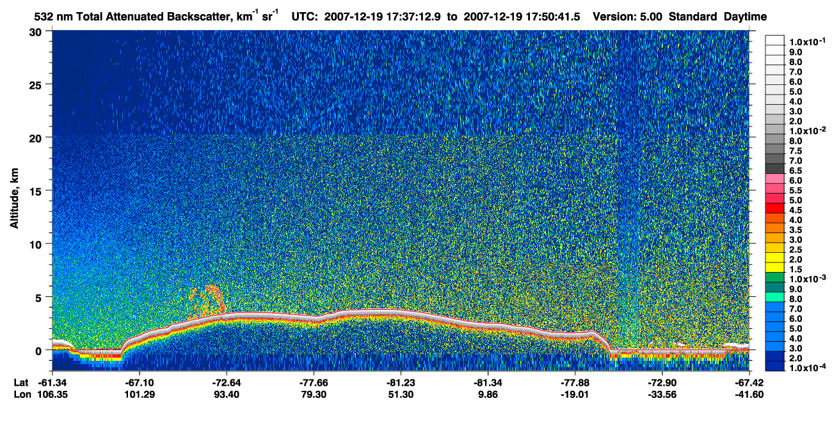
Task: Click latitude value -61.34
Action: pos(52,383)
